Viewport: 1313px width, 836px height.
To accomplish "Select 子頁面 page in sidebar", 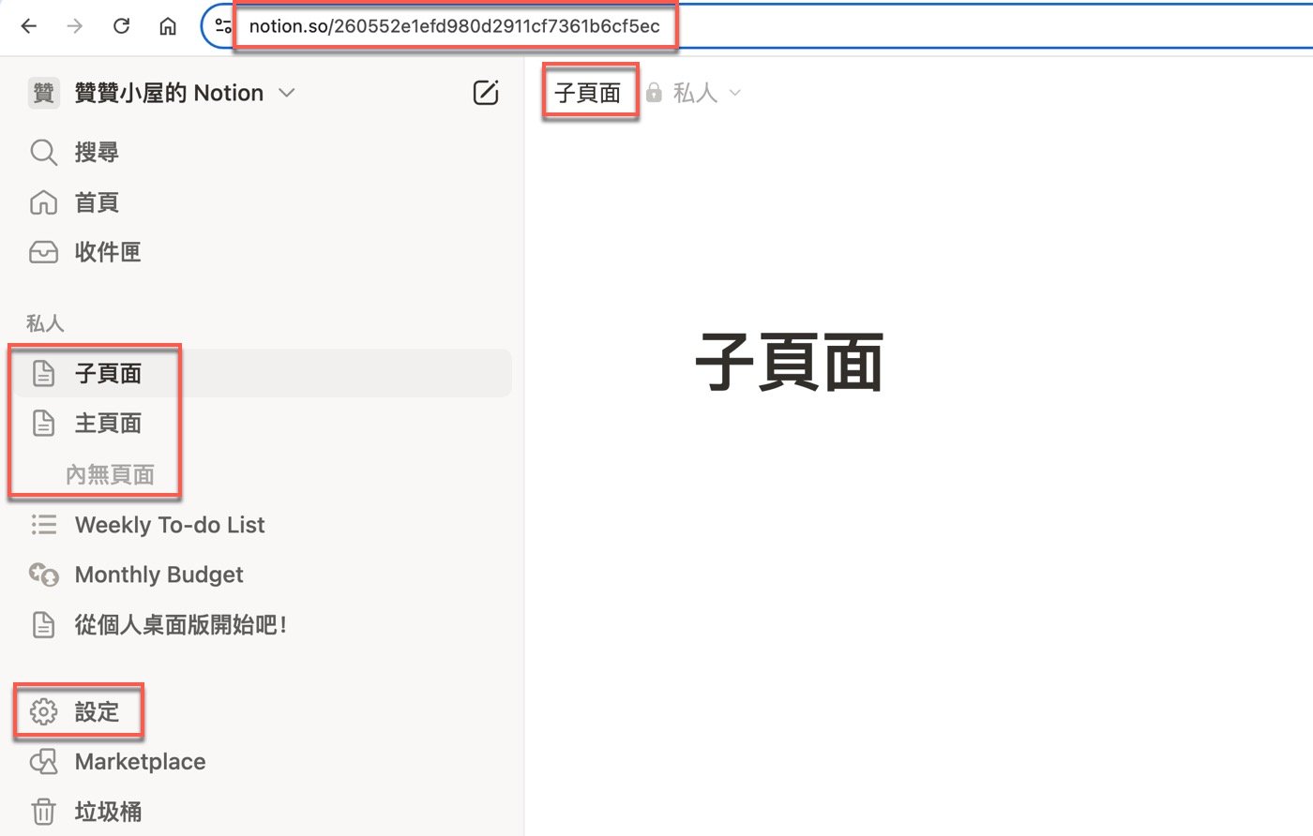I will click(263, 373).
